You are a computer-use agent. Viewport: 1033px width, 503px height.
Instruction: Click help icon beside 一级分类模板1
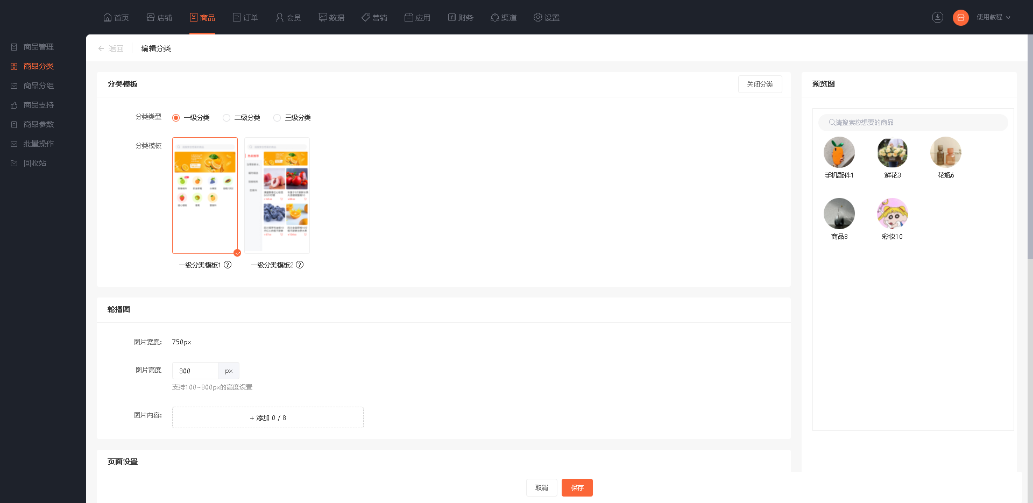228,265
